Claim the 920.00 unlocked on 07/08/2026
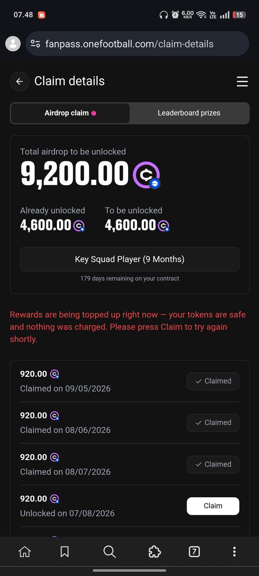This screenshot has height=576, width=259. 213,506
